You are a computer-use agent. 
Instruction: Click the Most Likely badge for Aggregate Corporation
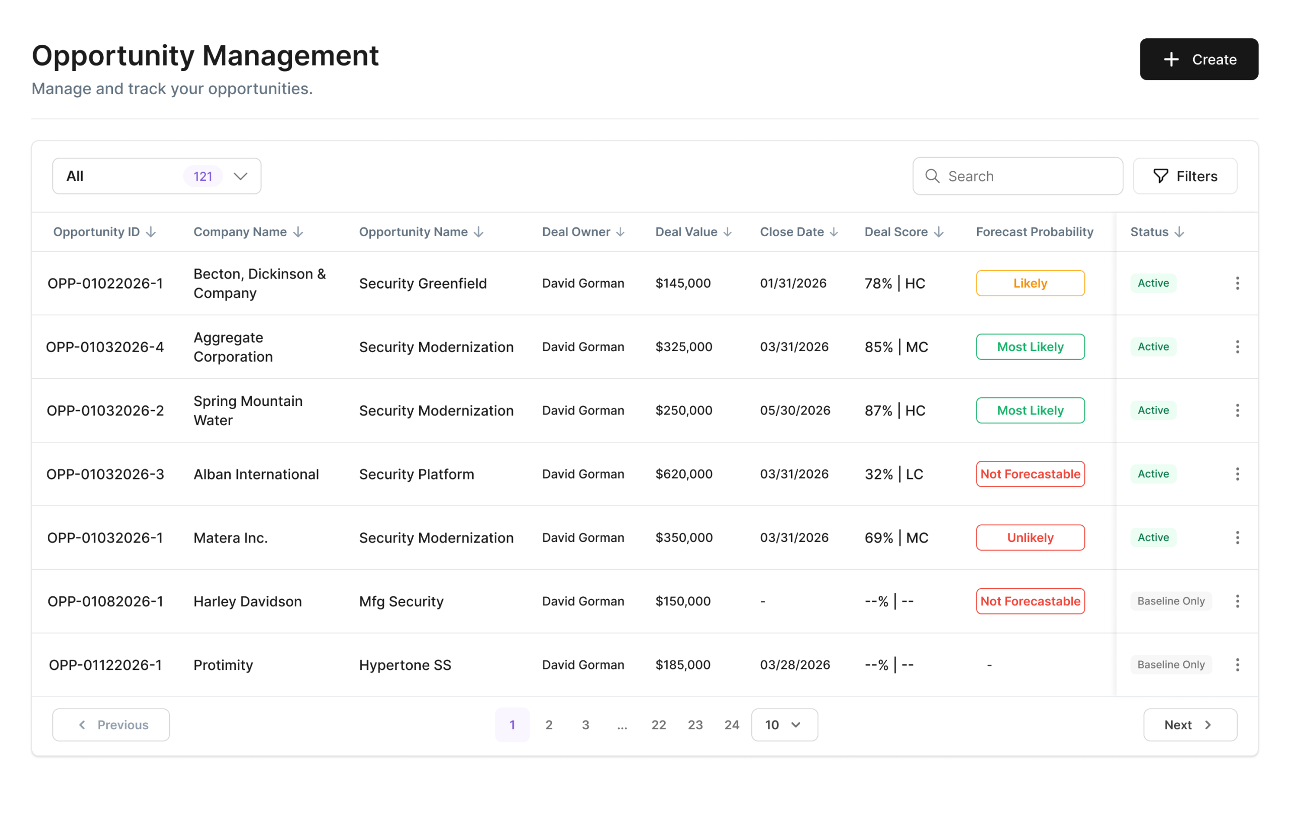pyautogui.click(x=1029, y=347)
